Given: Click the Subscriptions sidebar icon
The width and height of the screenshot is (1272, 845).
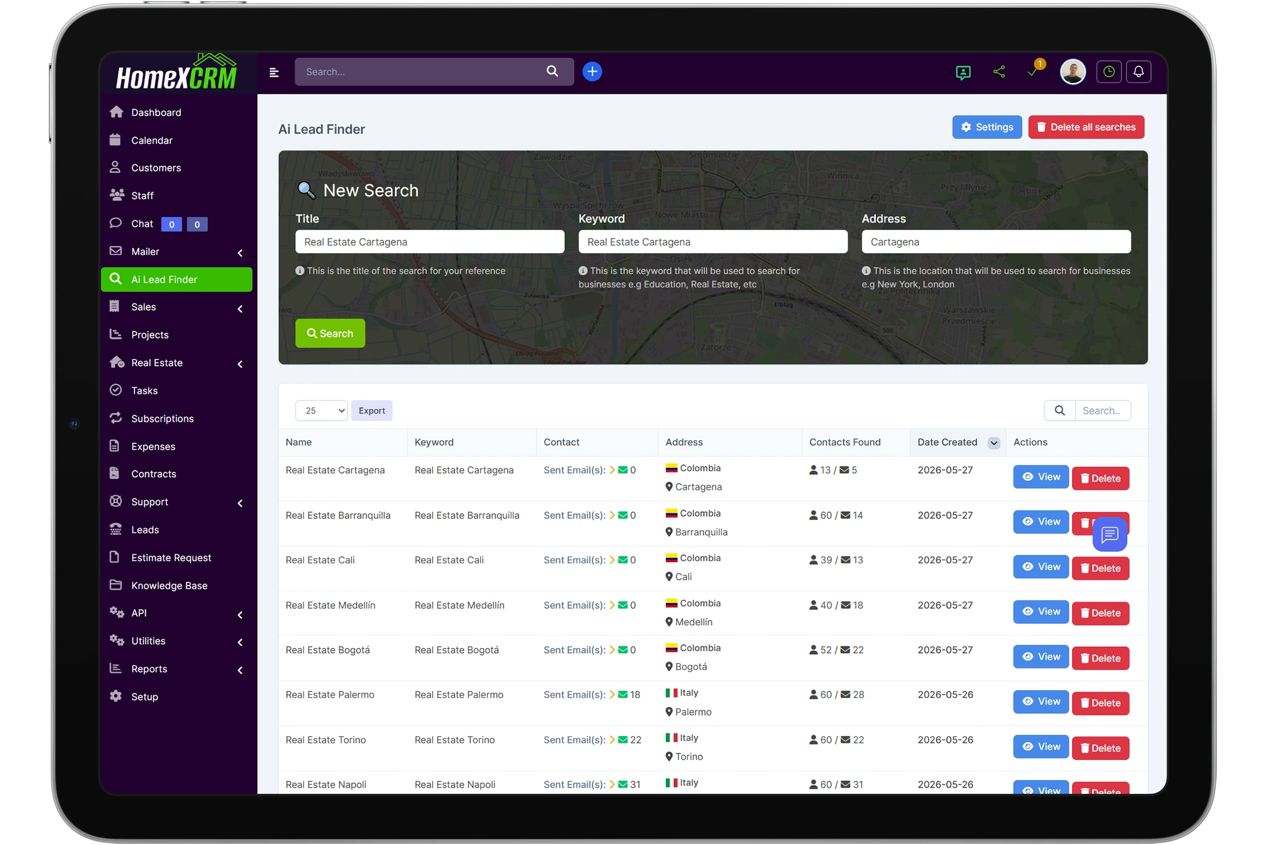Looking at the screenshot, I should click(x=116, y=418).
